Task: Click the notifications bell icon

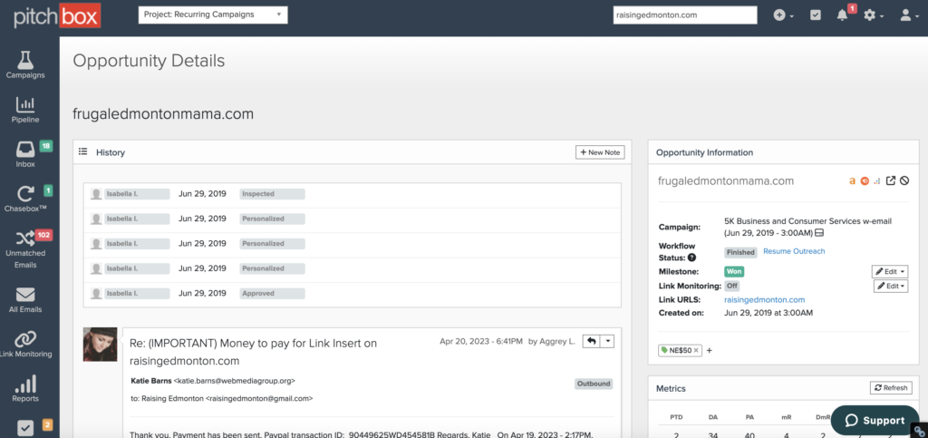Action: pos(843,15)
